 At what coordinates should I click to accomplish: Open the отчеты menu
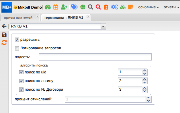pyautogui.click(x=171, y=7)
